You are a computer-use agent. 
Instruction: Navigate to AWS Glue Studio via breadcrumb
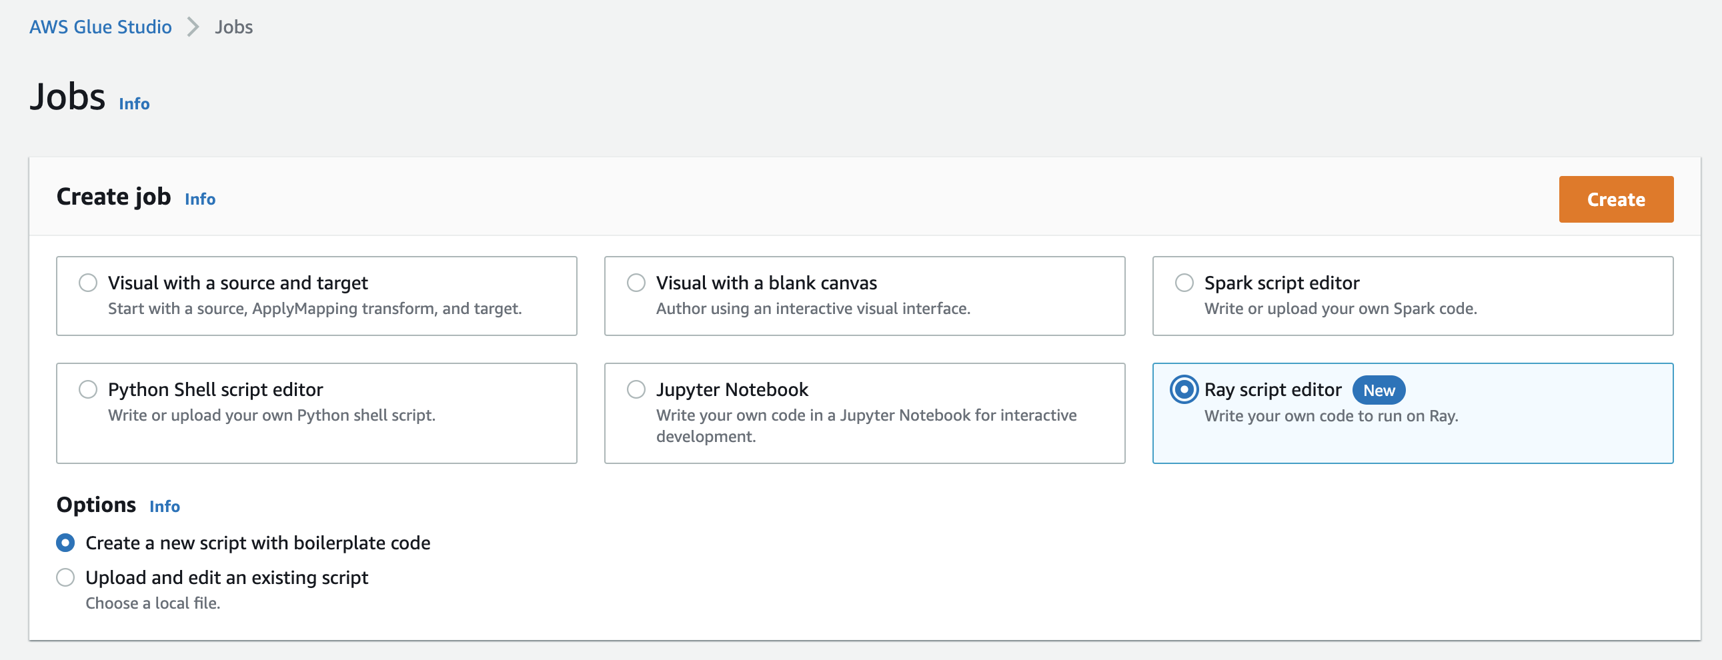(x=99, y=27)
